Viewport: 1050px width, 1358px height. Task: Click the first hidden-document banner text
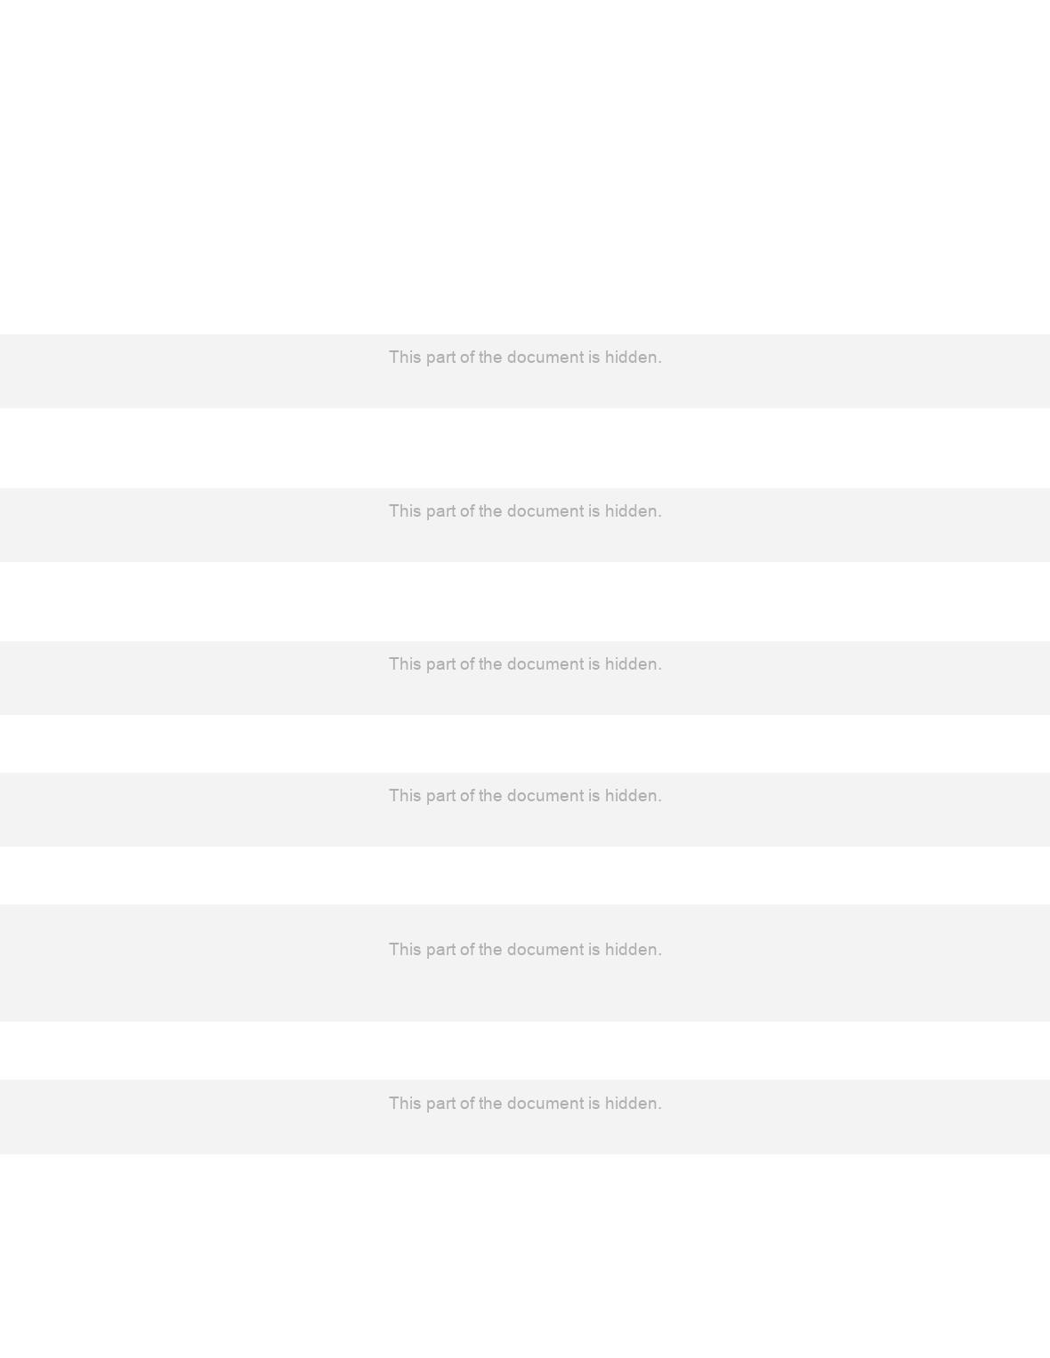tap(525, 357)
